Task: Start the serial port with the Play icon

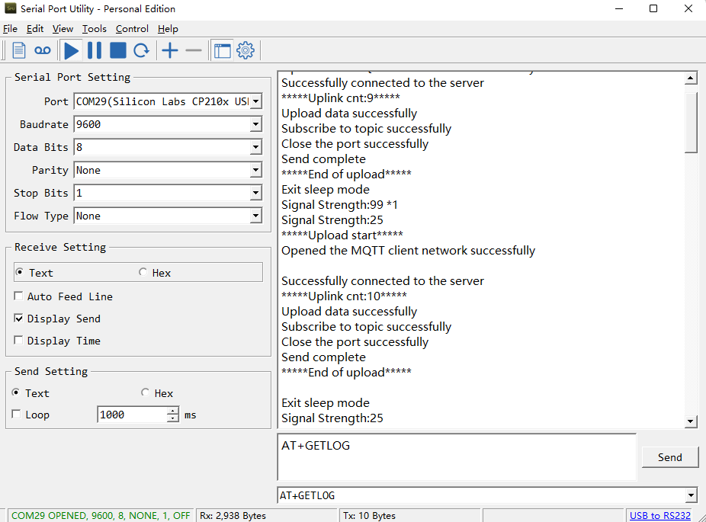Action: pyautogui.click(x=71, y=50)
